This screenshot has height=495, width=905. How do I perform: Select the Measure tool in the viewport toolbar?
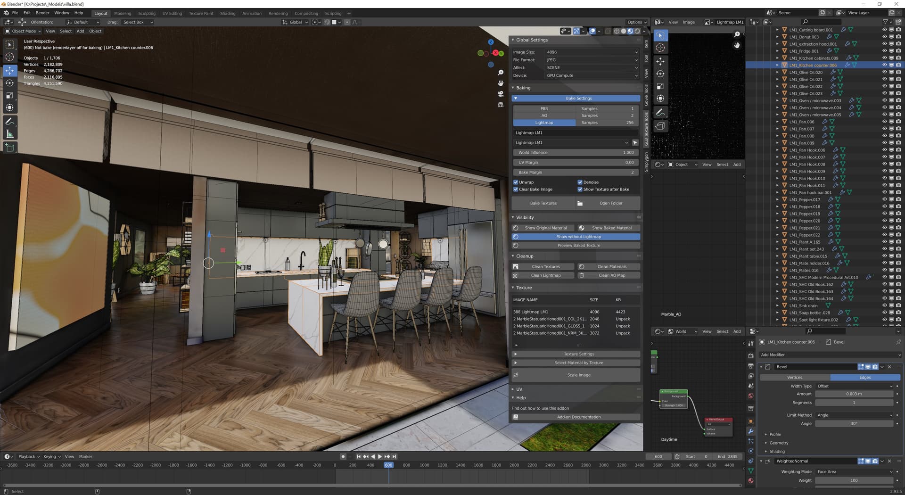point(9,134)
